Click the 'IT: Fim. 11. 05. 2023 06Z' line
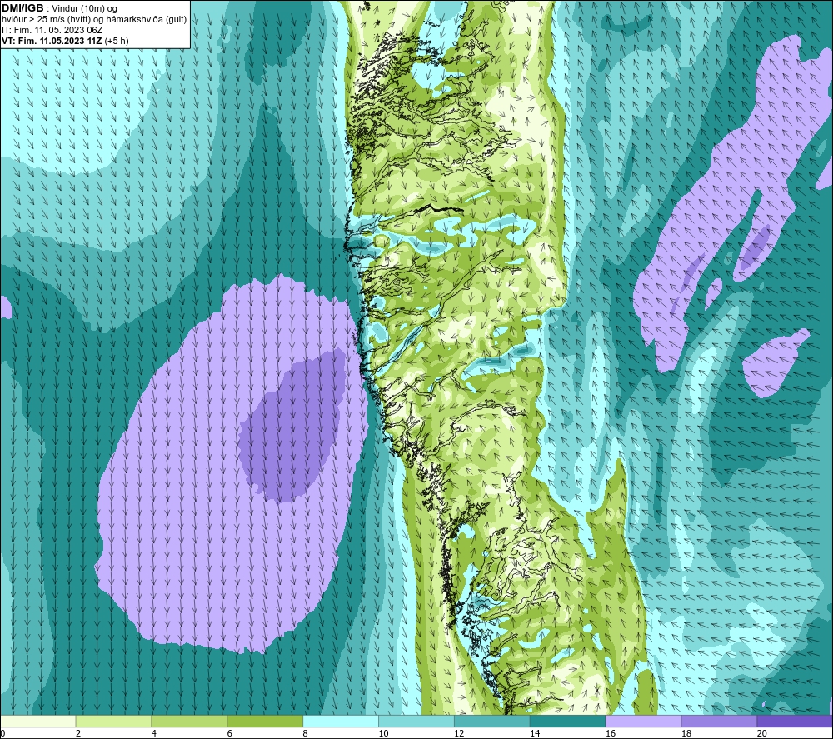 click(52, 30)
